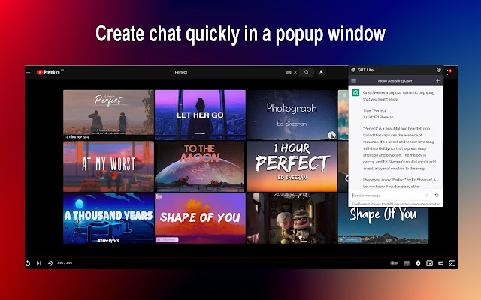Click the red video progress bar
The width and height of the screenshot is (481, 300).
tap(225, 256)
